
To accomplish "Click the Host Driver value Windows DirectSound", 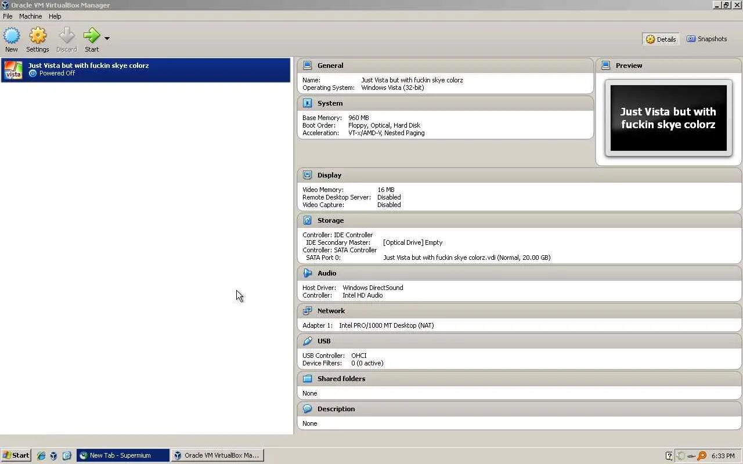I will pos(373,288).
